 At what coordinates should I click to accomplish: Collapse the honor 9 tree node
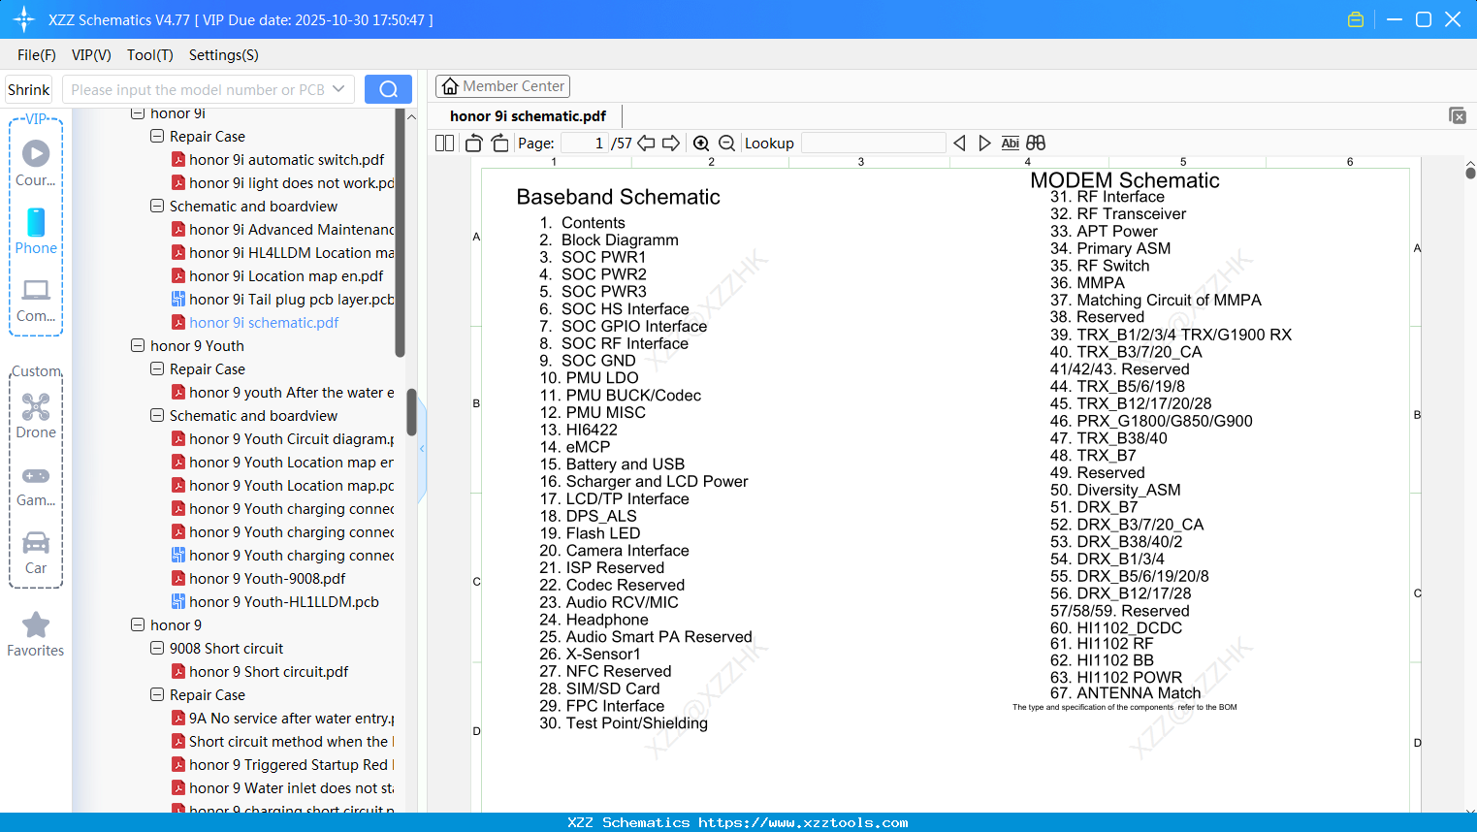(138, 625)
